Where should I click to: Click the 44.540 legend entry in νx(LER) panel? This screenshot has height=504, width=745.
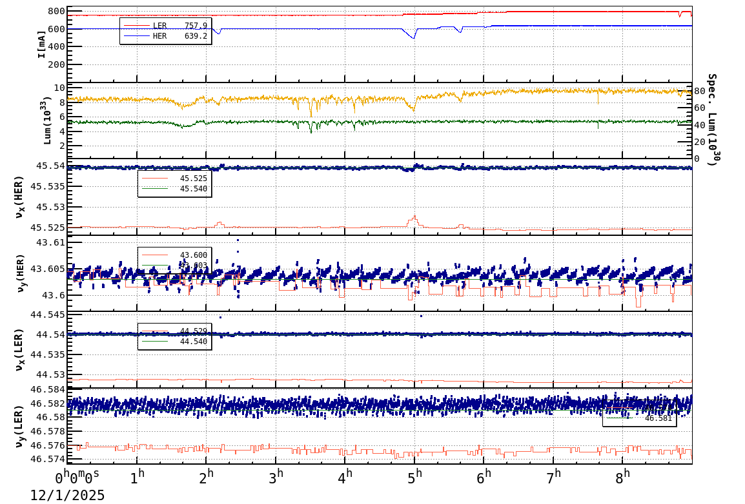174,342
